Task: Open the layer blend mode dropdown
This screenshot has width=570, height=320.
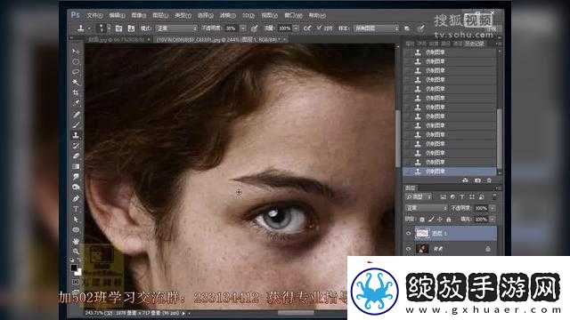Action: point(426,208)
